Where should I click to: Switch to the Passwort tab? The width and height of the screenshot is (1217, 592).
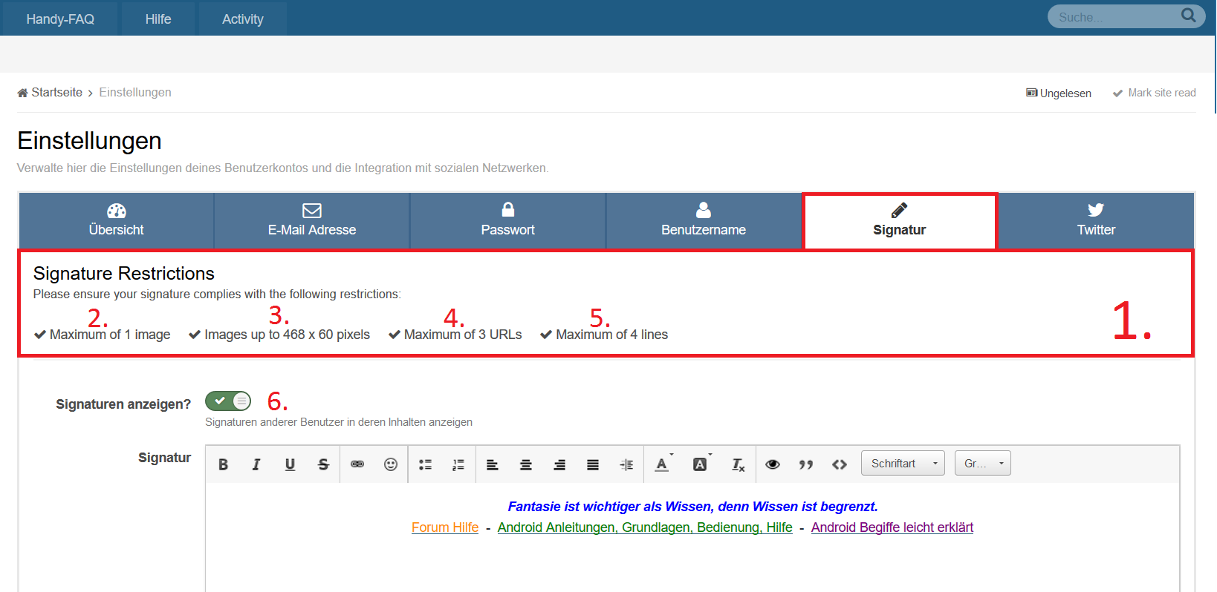[507, 220]
